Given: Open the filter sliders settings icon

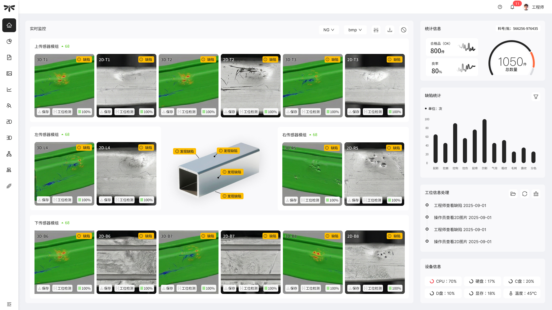Looking at the screenshot, I should [376, 30].
